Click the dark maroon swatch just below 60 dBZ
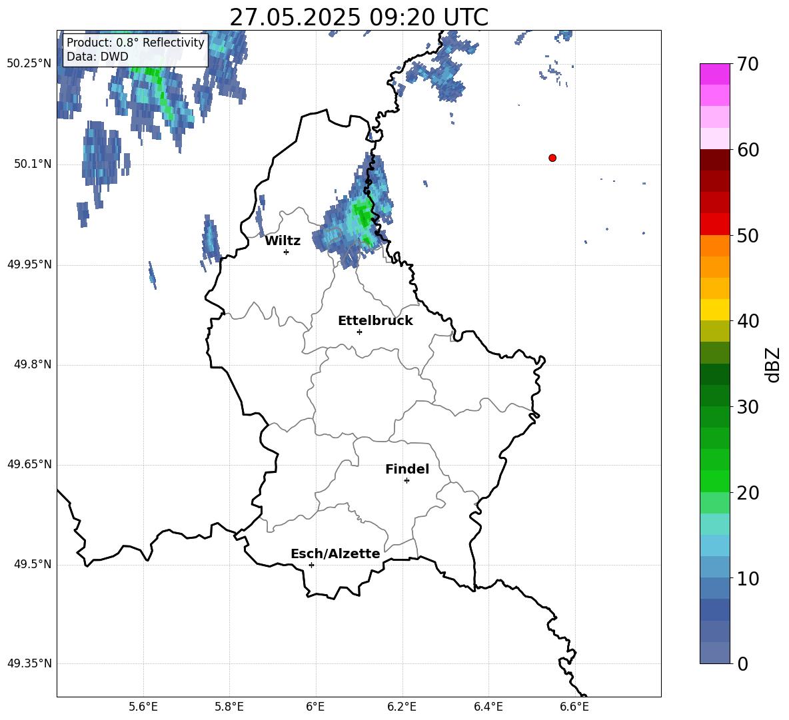The height and width of the screenshot is (720, 789). pyautogui.click(x=714, y=160)
